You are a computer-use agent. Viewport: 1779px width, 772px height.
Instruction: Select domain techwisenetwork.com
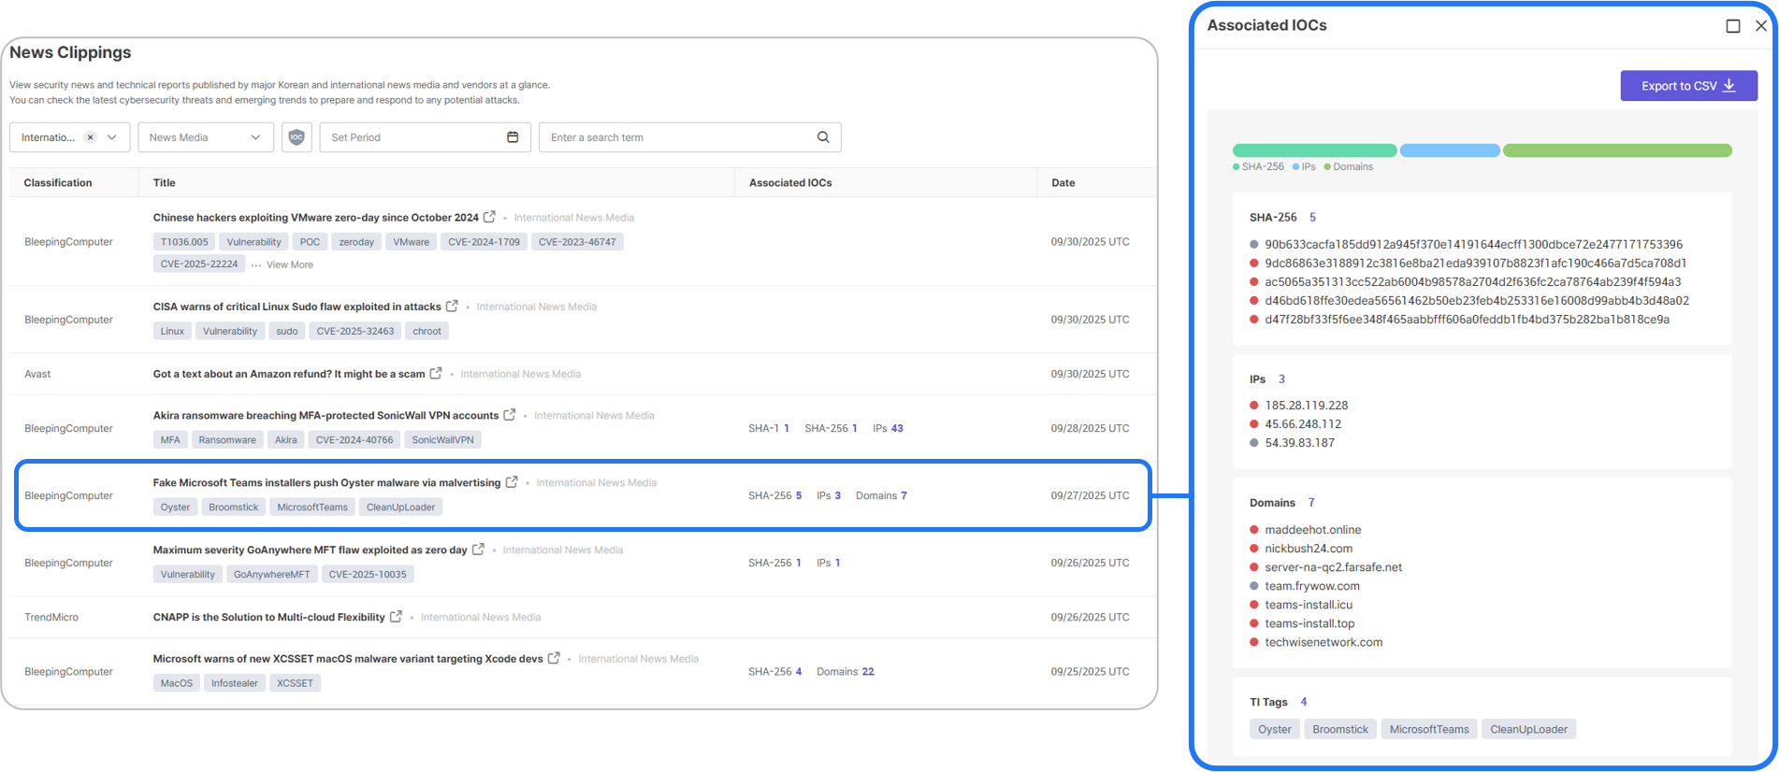click(x=1323, y=642)
